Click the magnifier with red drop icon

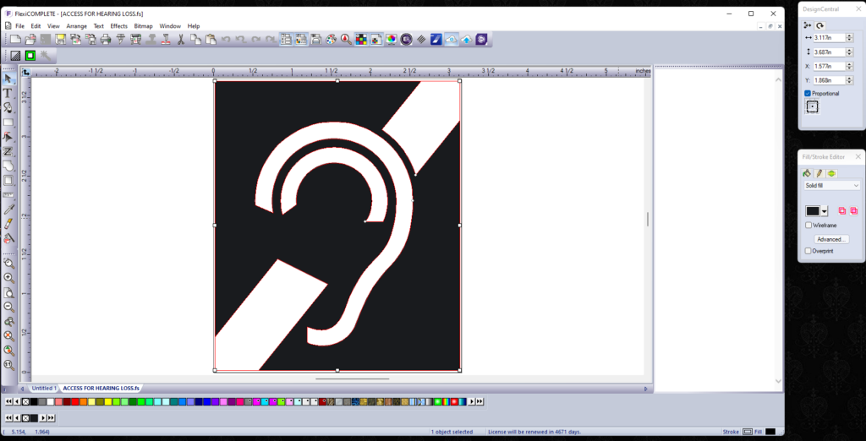tap(346, 39)
